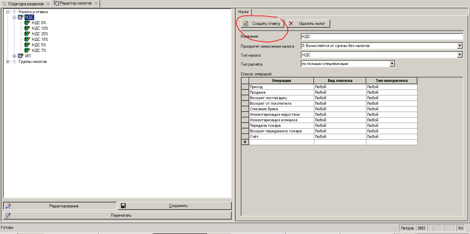This screenshot has height=234, width=470.
Task: Toggle Редактирование mode button
Action: (60, 206)
